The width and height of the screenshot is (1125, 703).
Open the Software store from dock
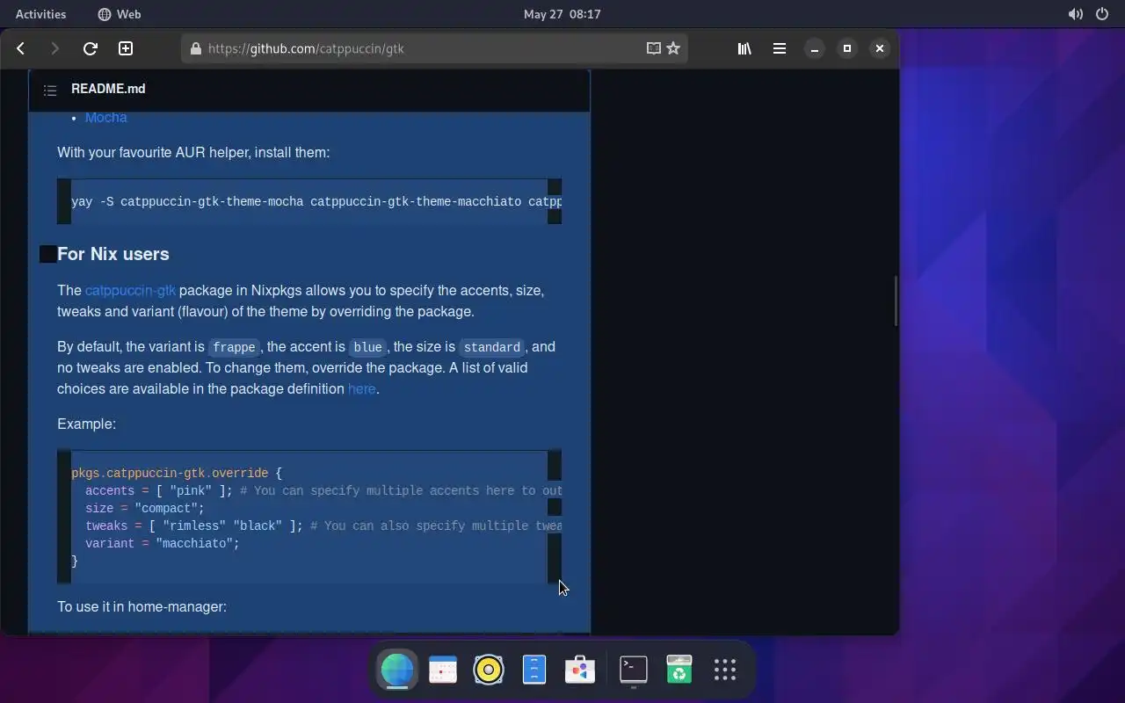(x=580, y=670)
